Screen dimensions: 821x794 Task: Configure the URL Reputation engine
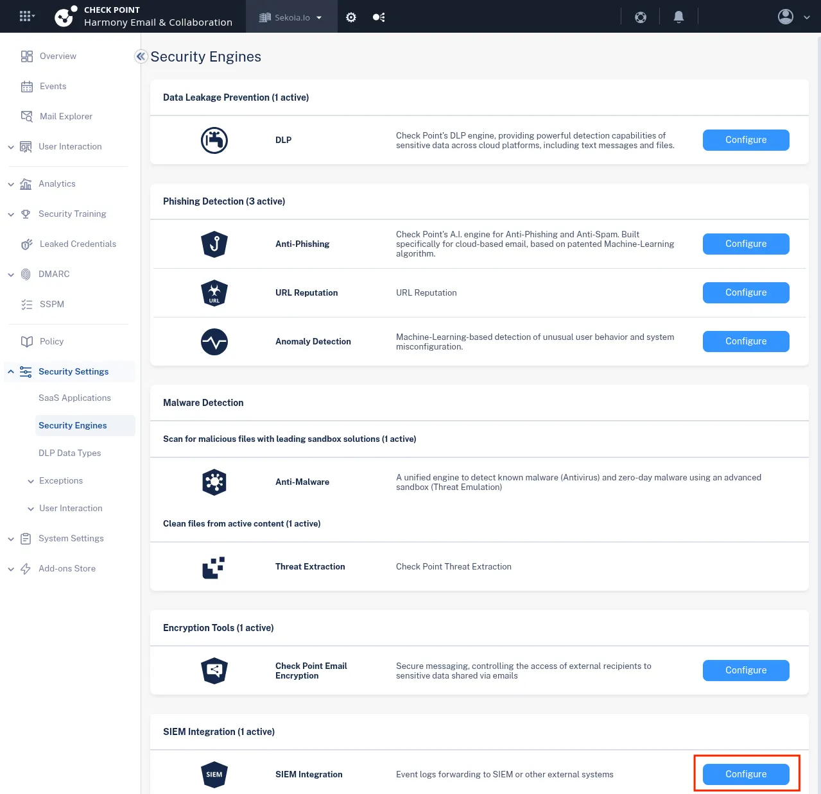coord(746,292)
